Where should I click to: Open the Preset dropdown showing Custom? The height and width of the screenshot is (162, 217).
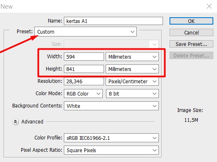click(x=86, y=32)
